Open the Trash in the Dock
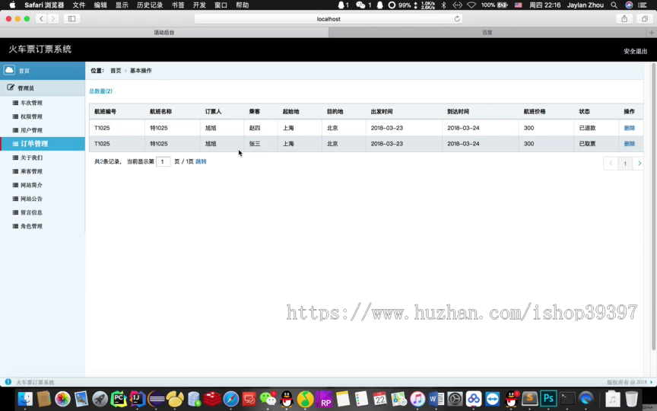 (x=631, y=399)
